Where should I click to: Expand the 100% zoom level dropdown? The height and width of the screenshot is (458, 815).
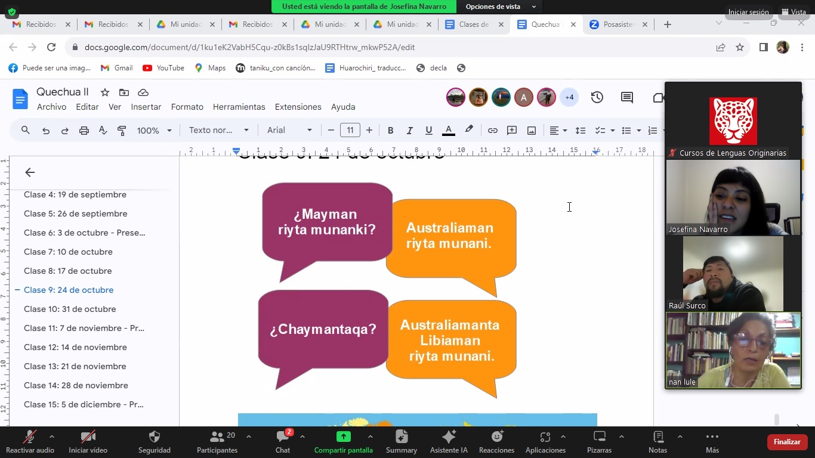click(154, 131)
